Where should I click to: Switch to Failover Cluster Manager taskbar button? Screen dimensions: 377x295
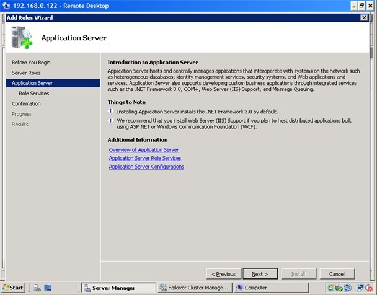click(195, 288)
